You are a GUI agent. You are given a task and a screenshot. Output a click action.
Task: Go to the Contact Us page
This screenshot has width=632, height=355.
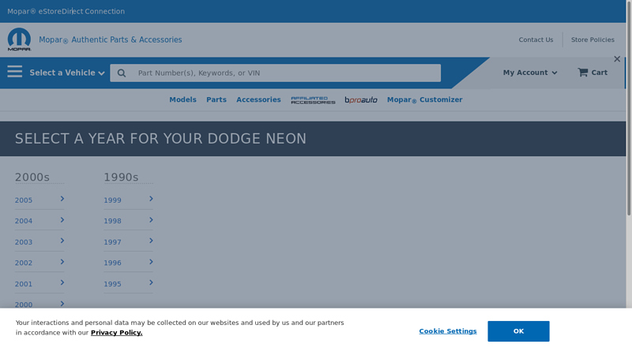click(x=536, y=39)
